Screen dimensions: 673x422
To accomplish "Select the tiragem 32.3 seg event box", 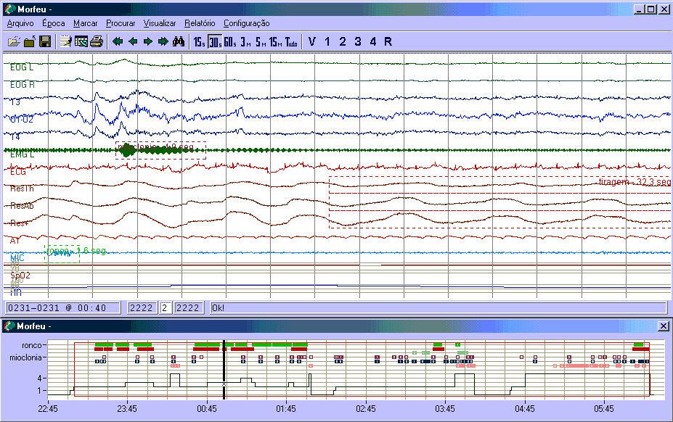I will [x=500, y=202].
